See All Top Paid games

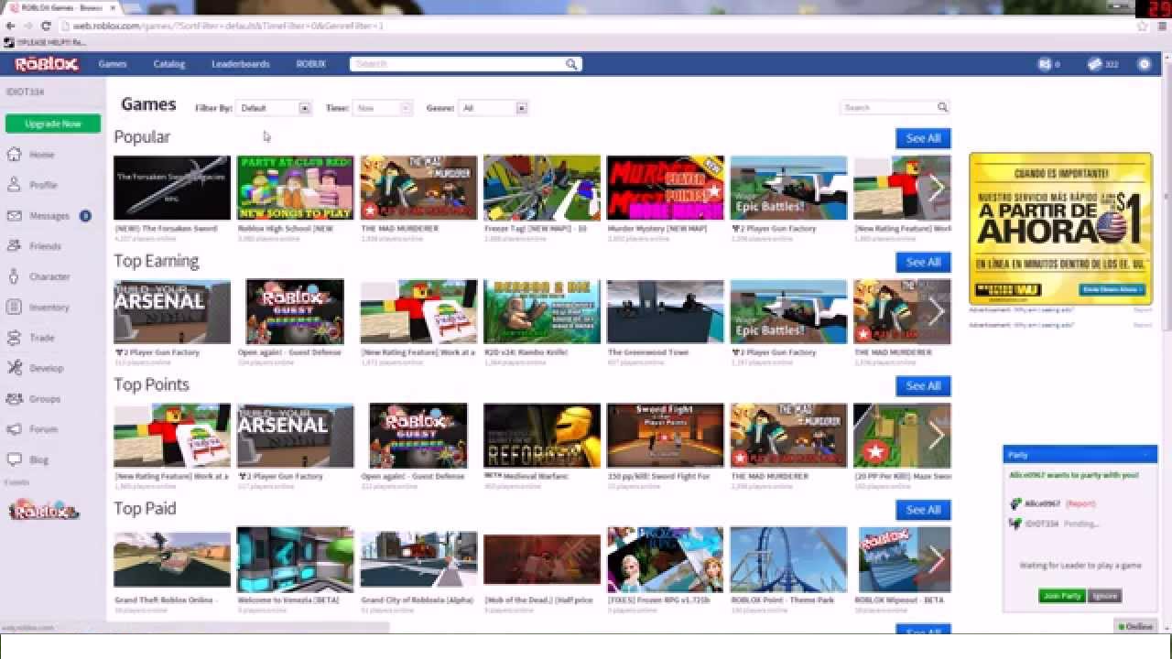tap(923, 510)
